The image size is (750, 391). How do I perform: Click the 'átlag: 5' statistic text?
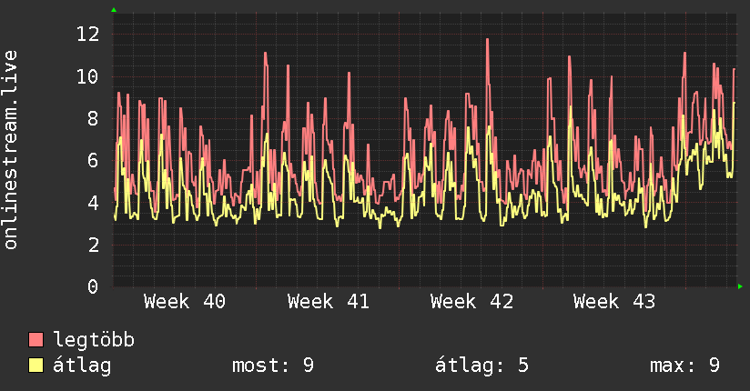481,366
